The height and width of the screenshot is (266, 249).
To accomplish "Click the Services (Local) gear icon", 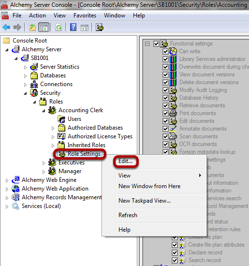I will (x=15, y=206).
